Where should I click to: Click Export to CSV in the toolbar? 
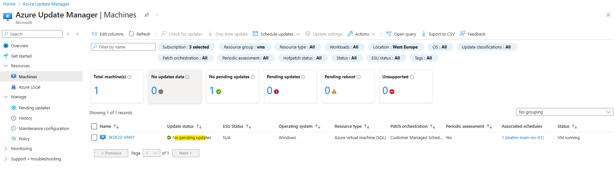point(438,34)
